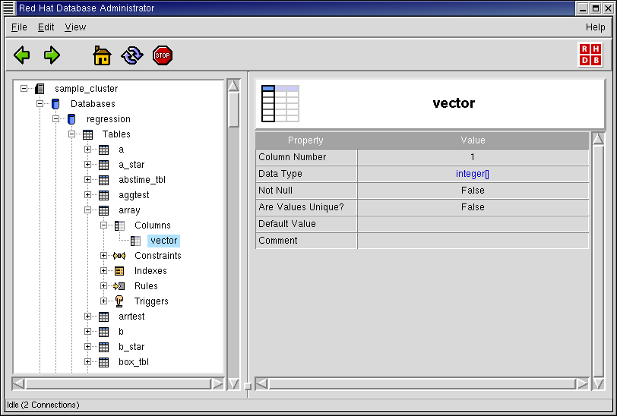
Task: Collapse the Columns node under array
Action: (103, 225)
